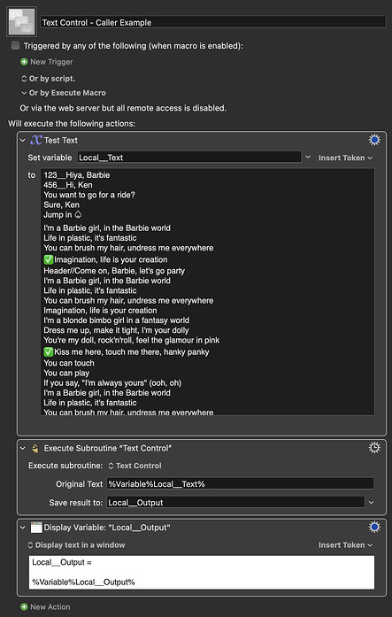Click line "456__Hi, Ken"
392x617 pixels.
click(68, 185)
